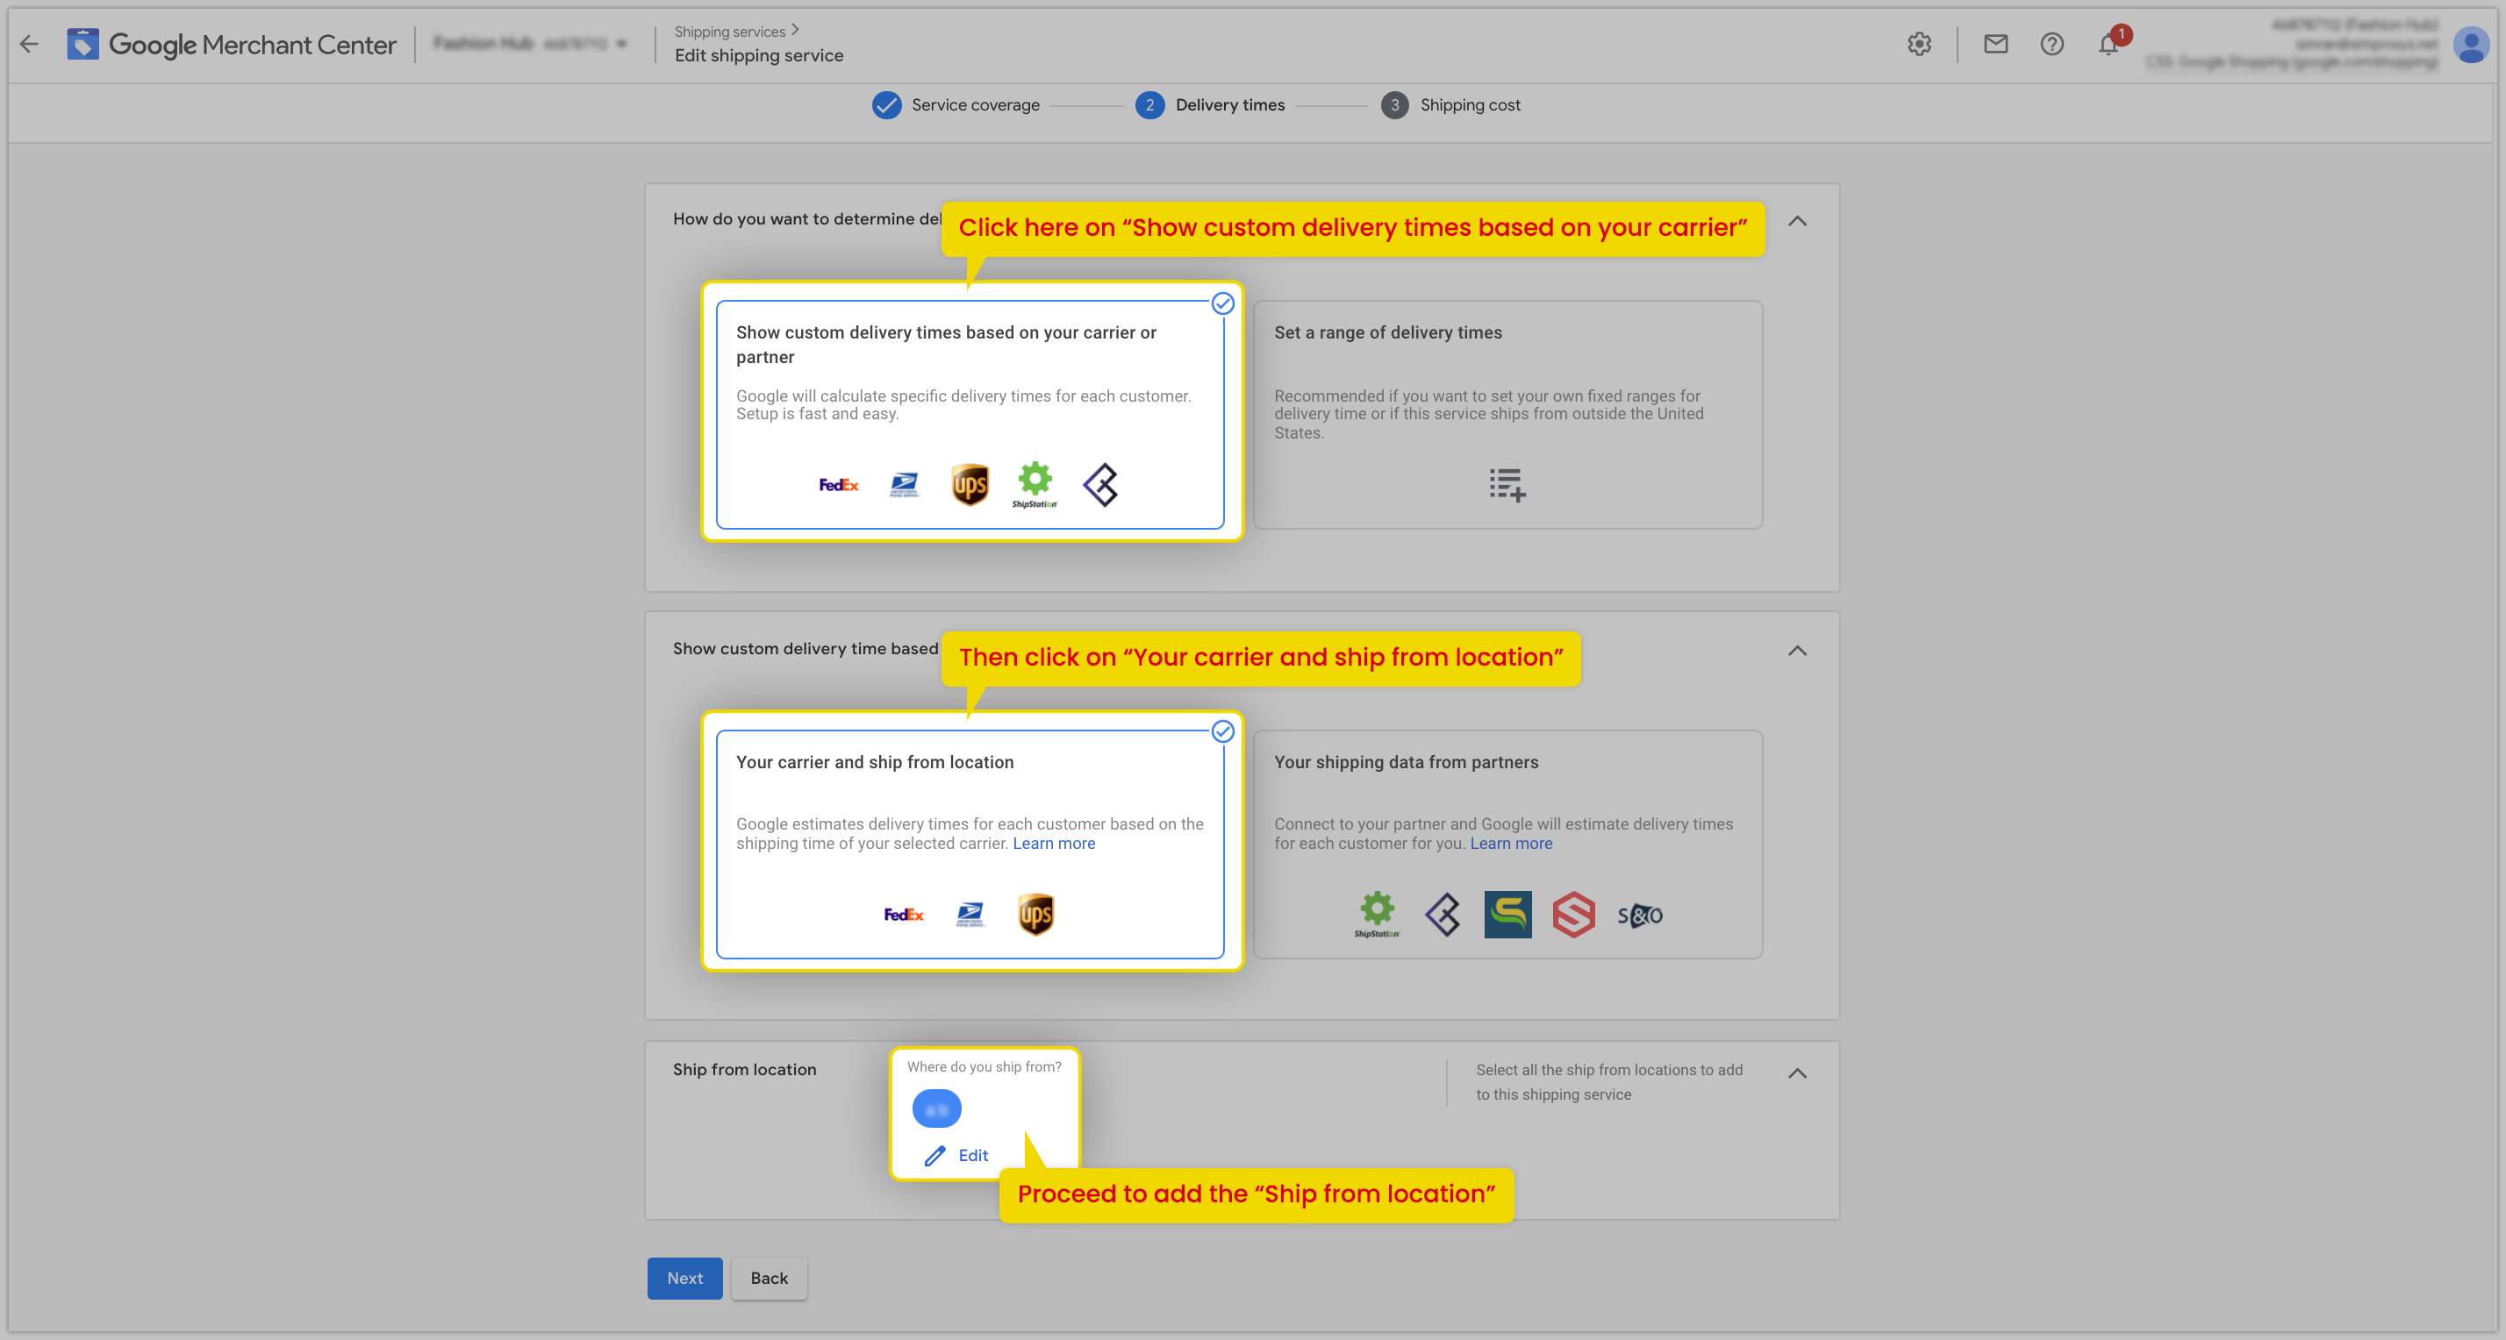Select 'Show custom delivery times based on your carrier' card
This screenshot has height=1340, width=2506.
click(x=970, y=414)
